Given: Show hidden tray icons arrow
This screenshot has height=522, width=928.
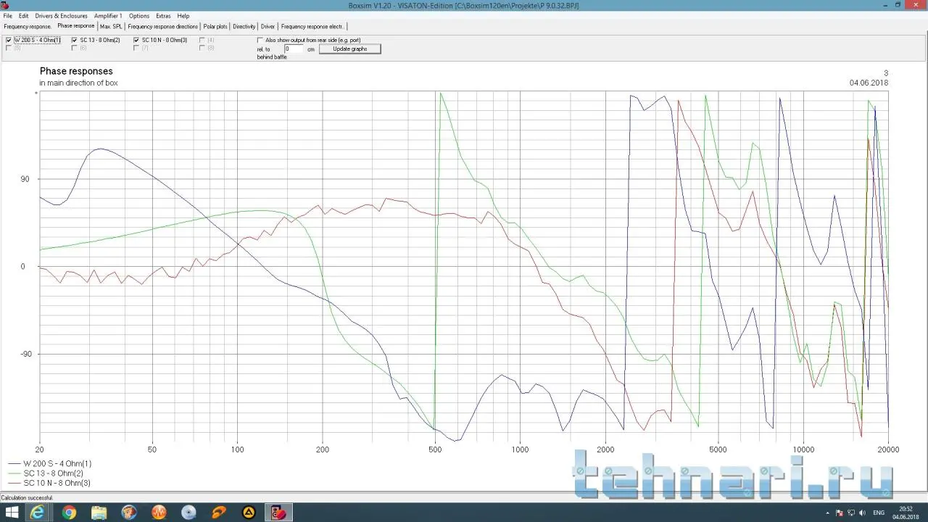Looking at the screenshot, I should (827, 513).
